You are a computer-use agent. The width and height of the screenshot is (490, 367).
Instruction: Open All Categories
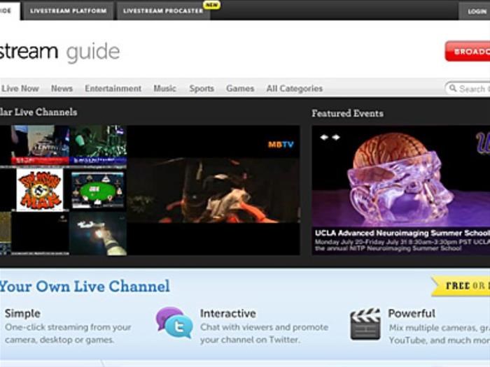tap(295, 89)
